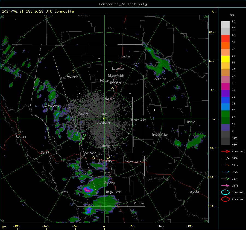Click the yellow diamond marker beside RockyMH
Screen dimensions: 246x230
click(73, 71)
